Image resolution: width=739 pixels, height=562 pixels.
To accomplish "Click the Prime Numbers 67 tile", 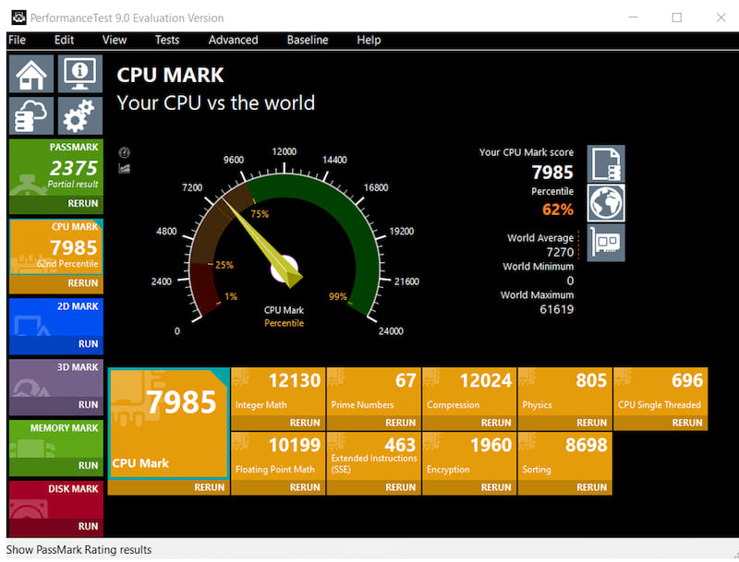I will (374, 392).
